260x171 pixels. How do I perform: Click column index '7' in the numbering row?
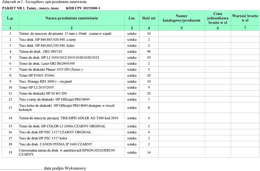tap(245, 28)
